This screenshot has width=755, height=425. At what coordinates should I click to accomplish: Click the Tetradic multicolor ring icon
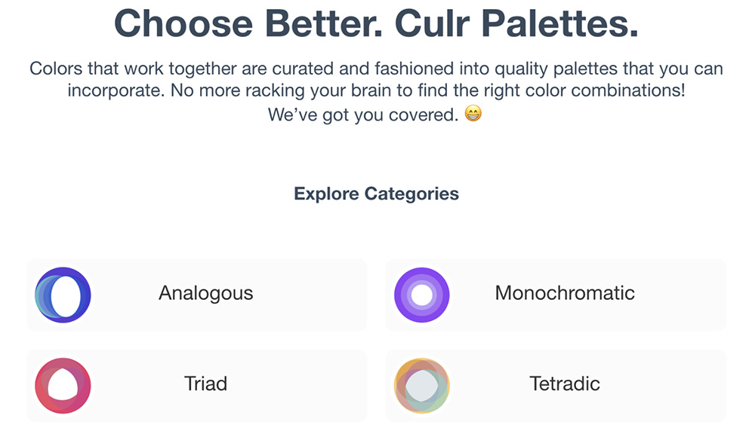click(422, 386)
